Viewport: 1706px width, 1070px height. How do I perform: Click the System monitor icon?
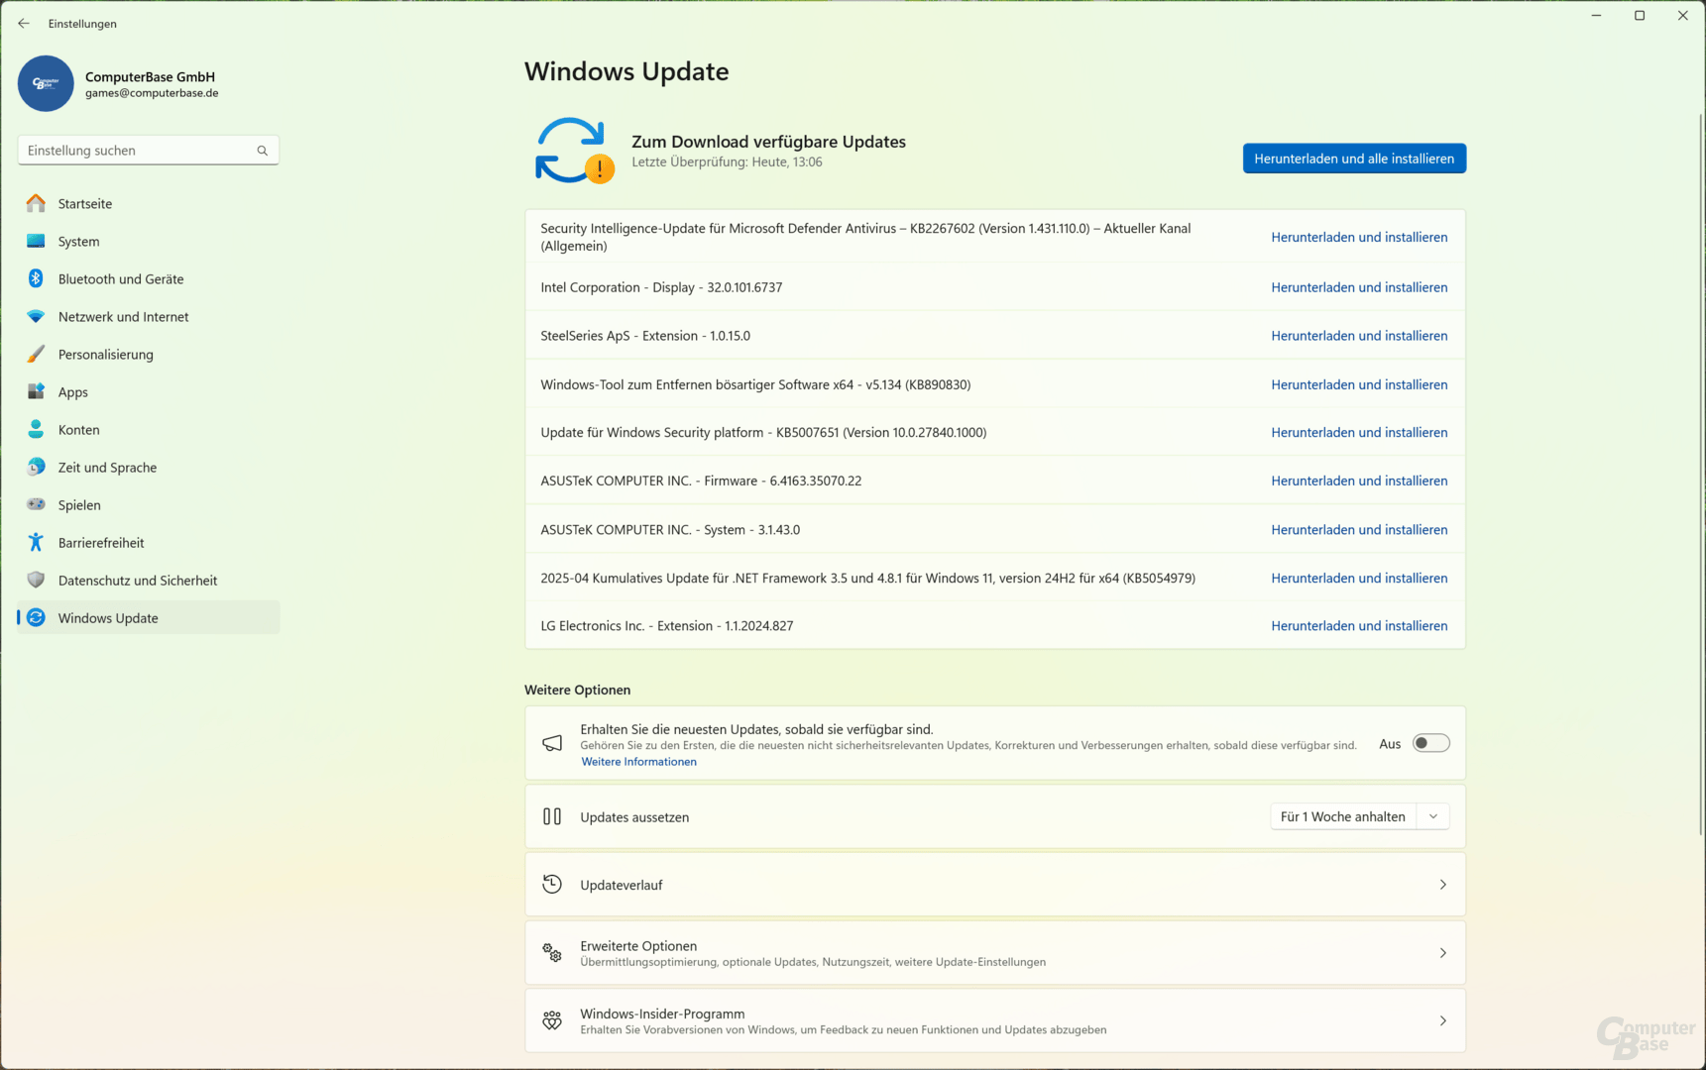[x=36, y=241]
